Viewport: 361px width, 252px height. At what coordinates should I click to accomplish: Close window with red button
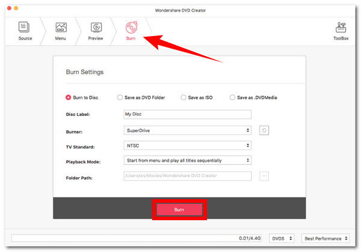[9, 8]
